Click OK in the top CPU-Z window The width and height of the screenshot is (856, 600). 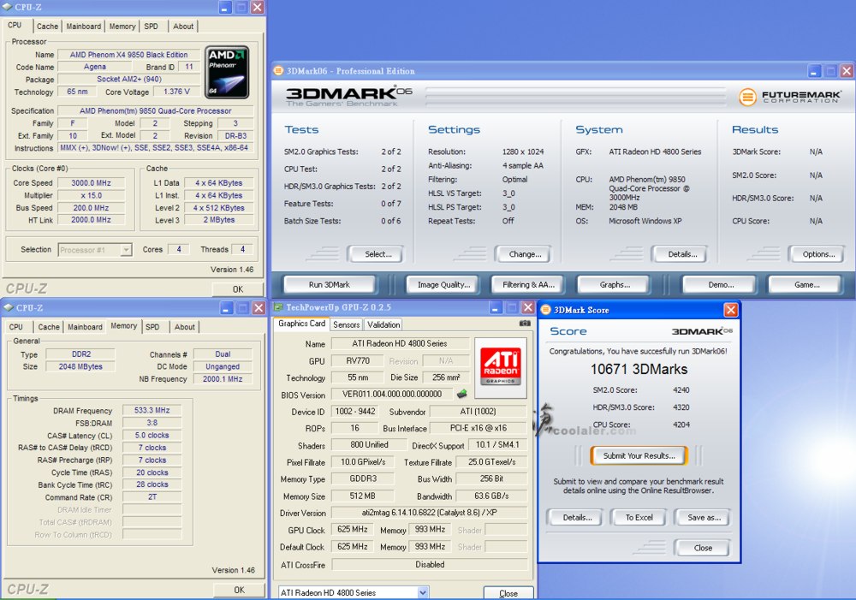pyautogui.click(x=237, y=288)
